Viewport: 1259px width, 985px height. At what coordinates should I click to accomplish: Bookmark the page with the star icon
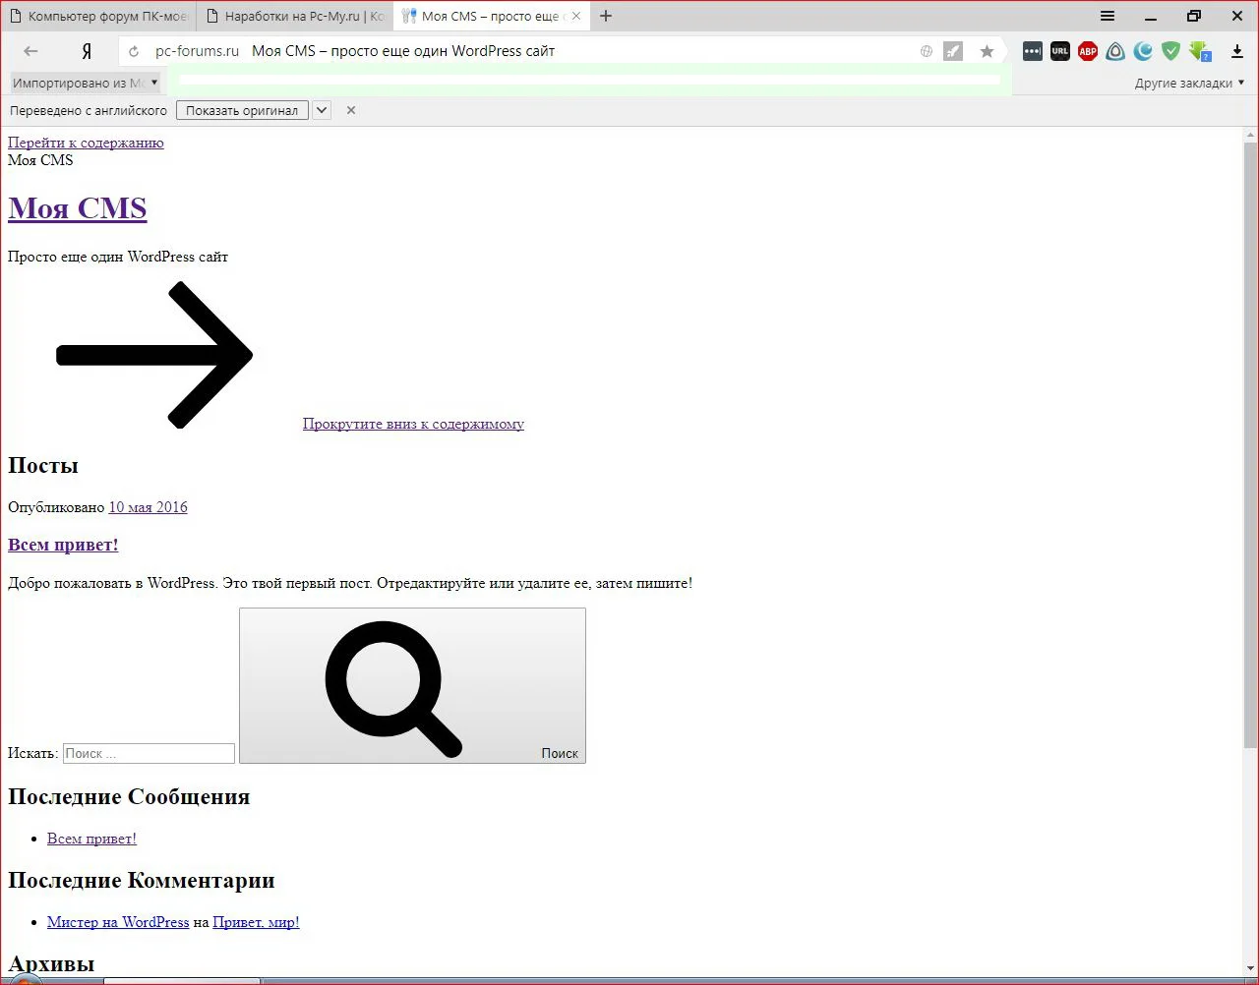pos(987,51)
